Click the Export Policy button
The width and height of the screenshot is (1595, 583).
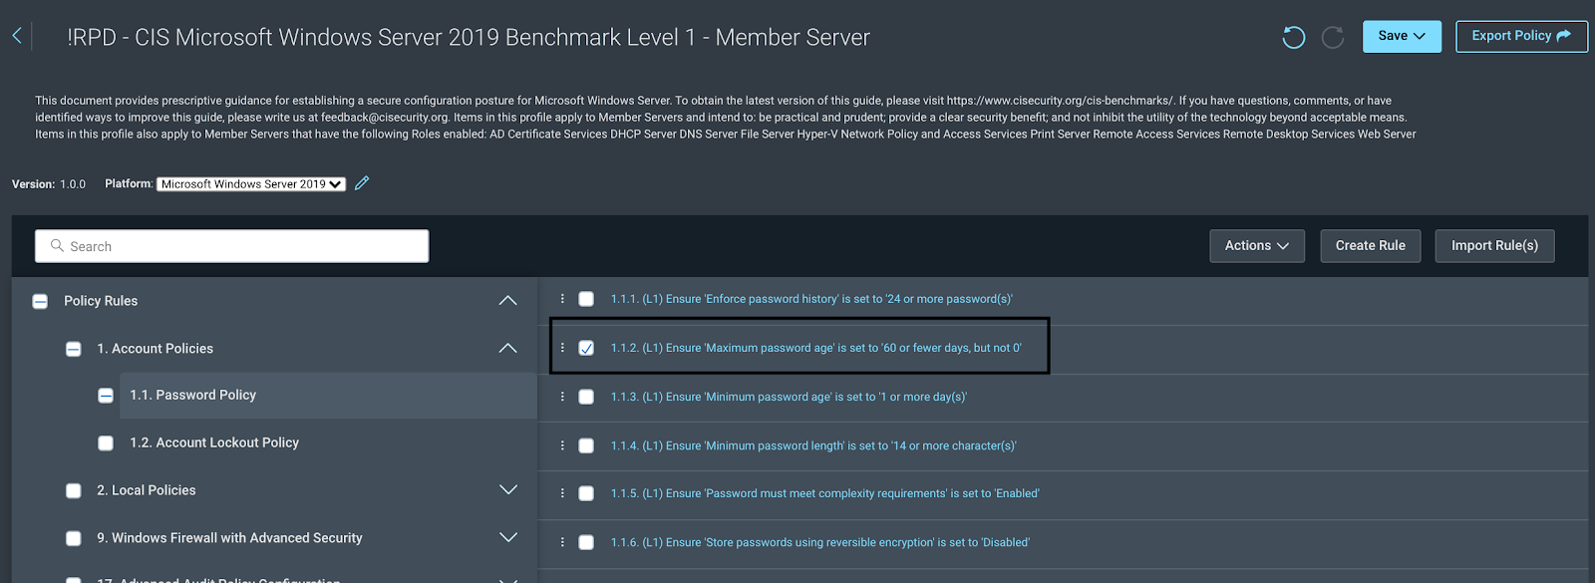pyautogui.click(x=1520, y=36)
